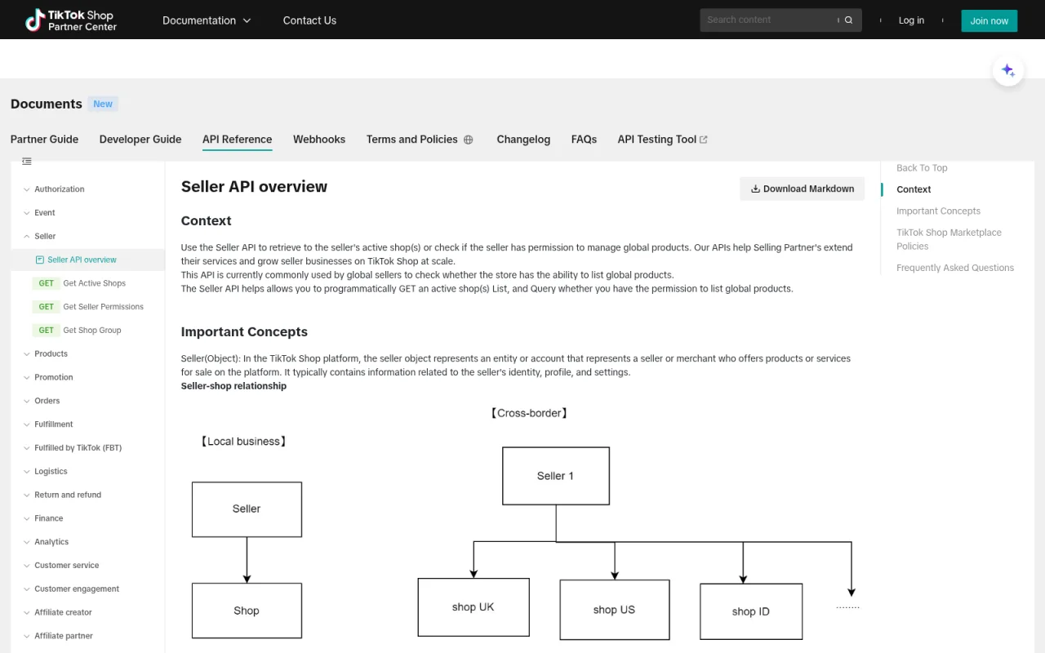This screenshot has width=1045, height=653.
Task: Click Back To Top in the outline
Action: coord(922,168)
